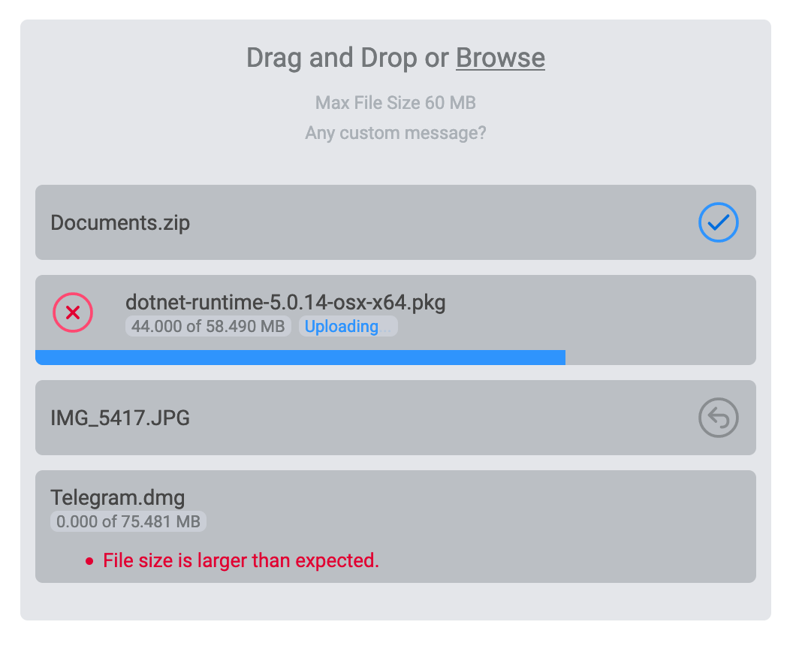
Task: Click the 'File size is larger than expected' message
Action: pos(240,560)
